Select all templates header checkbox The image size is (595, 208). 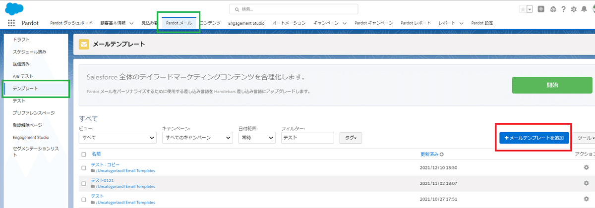pyautogui.click(x=84, y=155)
